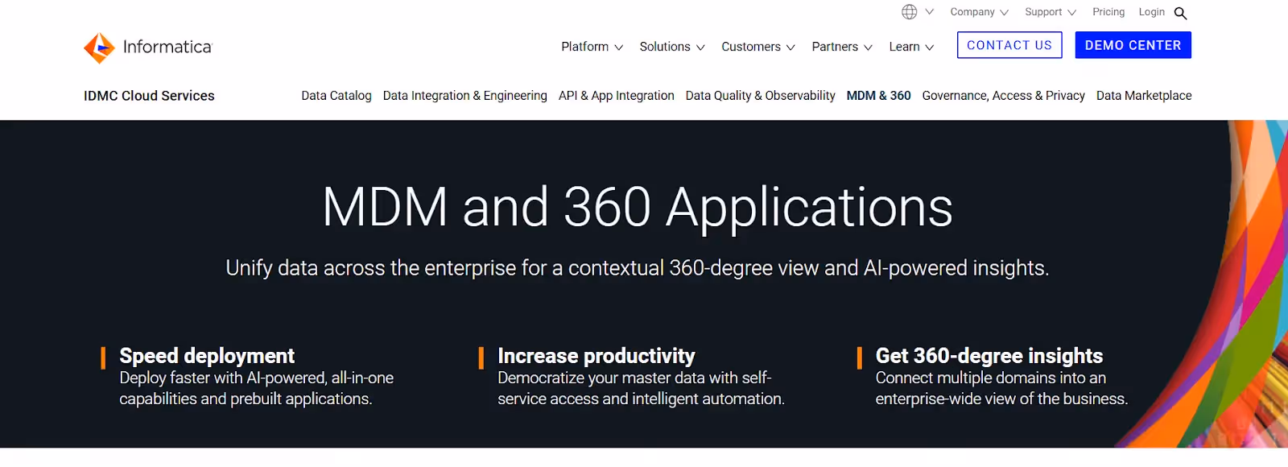
Task: Expand the Partners menu
Action: (842, 47)
